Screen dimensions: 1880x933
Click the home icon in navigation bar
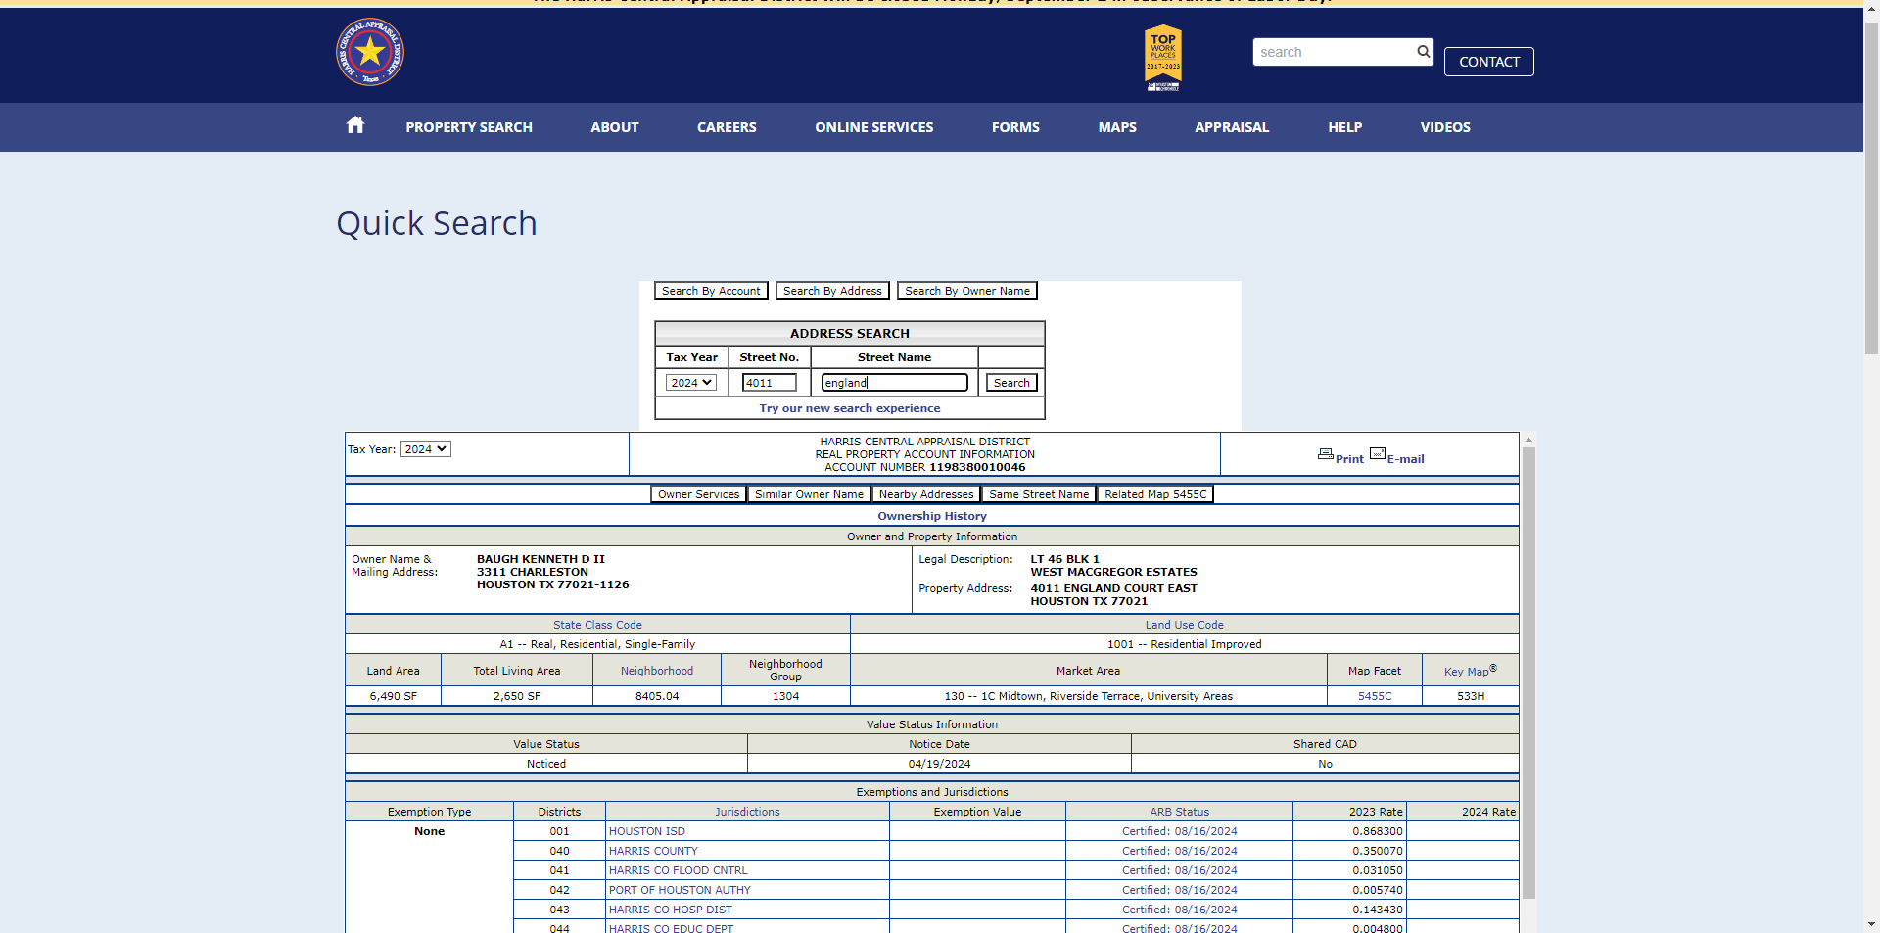(355, 124)
